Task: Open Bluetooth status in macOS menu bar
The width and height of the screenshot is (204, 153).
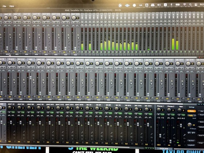Action: point(171,5)
